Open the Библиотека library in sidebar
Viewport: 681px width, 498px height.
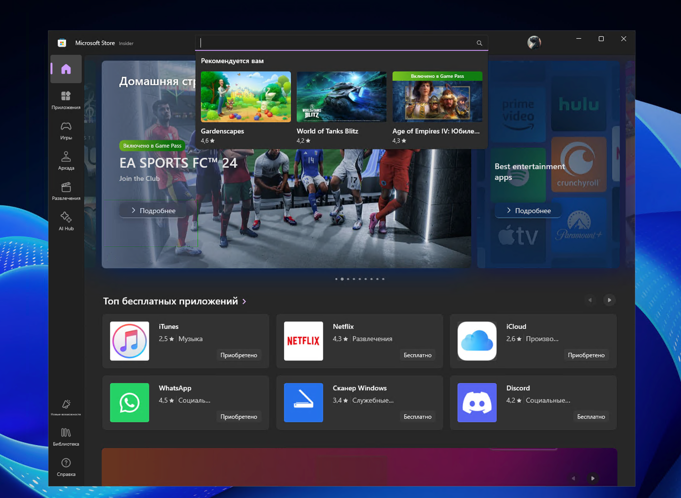pos(66,437)
